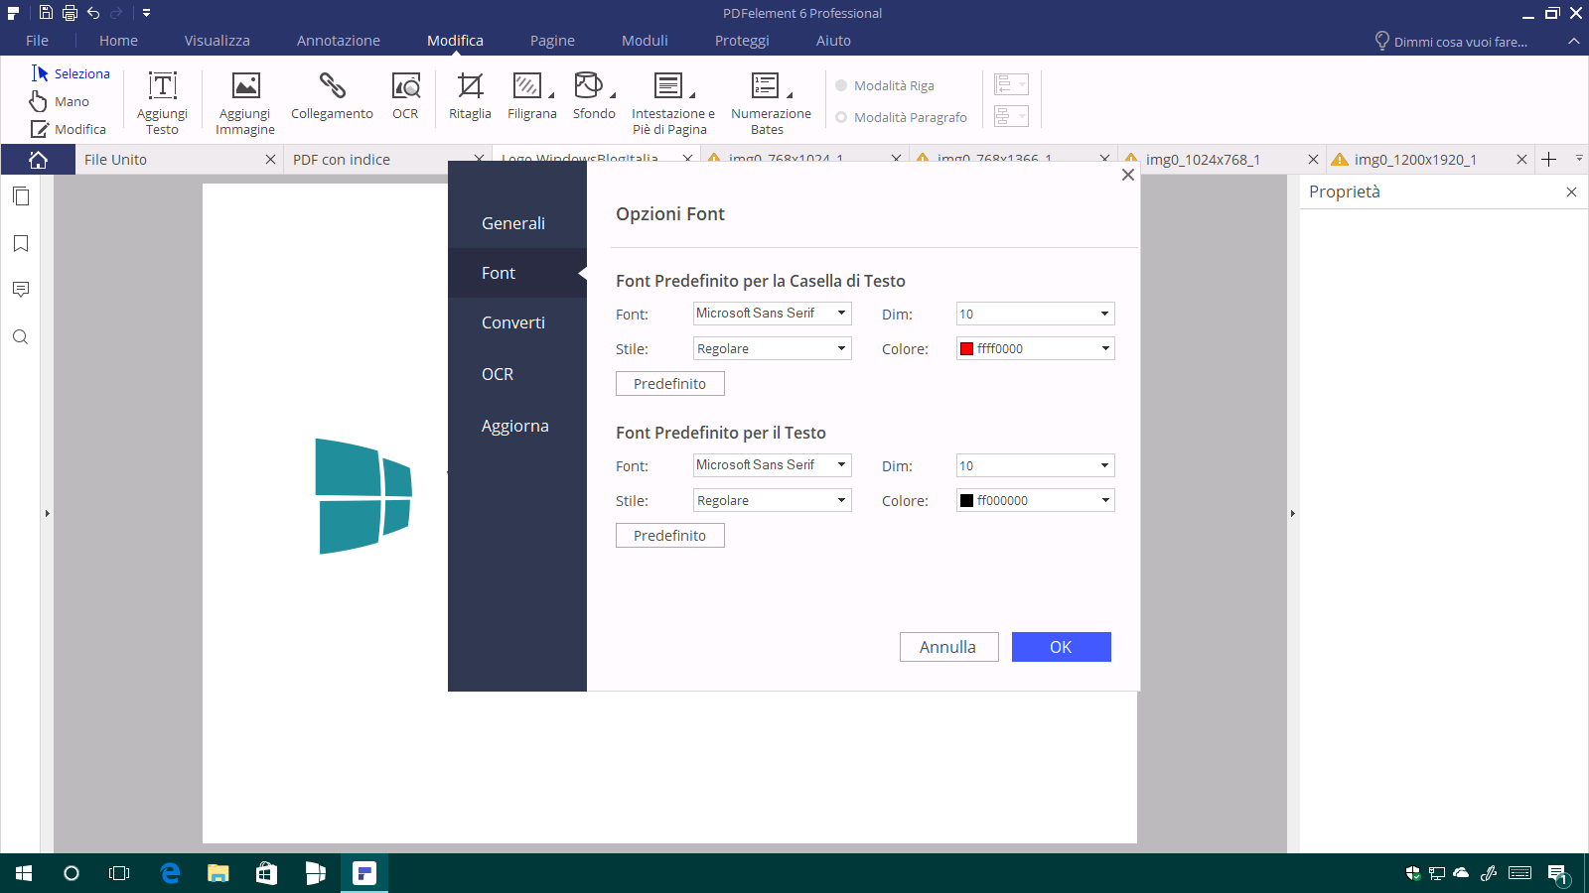Open the page thumbnails sidebar panel
This screenshot has width=1589, height=893.
pyautogui.click(x=21, y=196)
